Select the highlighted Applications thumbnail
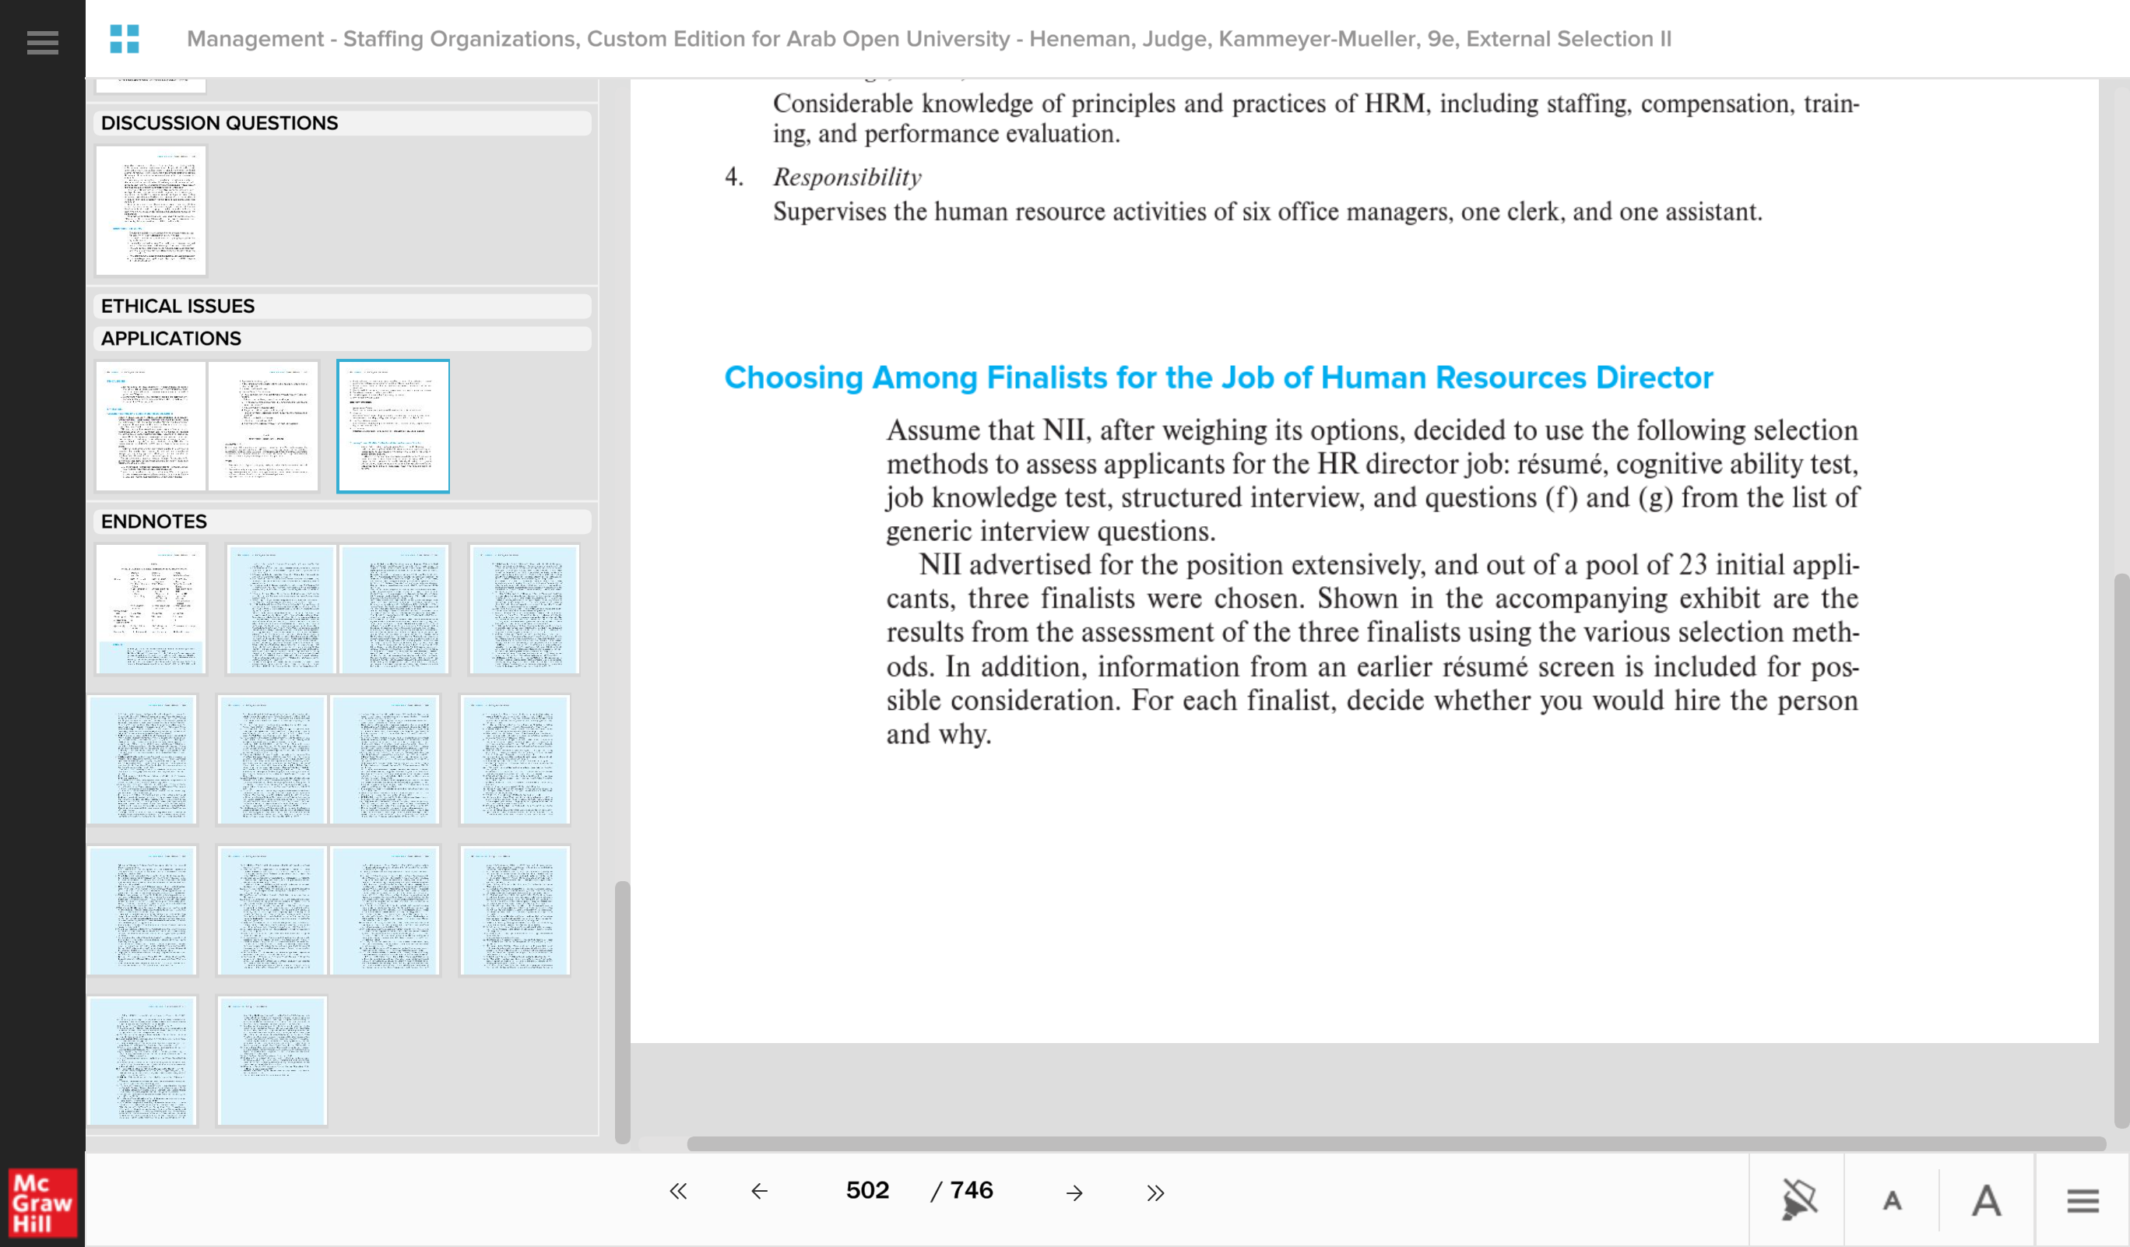This screenshot has width=2130, height=1247. (x=393, y=426)
